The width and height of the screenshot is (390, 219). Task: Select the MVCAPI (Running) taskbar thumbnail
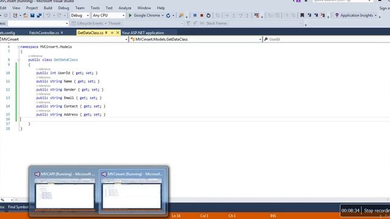(65, 191)
